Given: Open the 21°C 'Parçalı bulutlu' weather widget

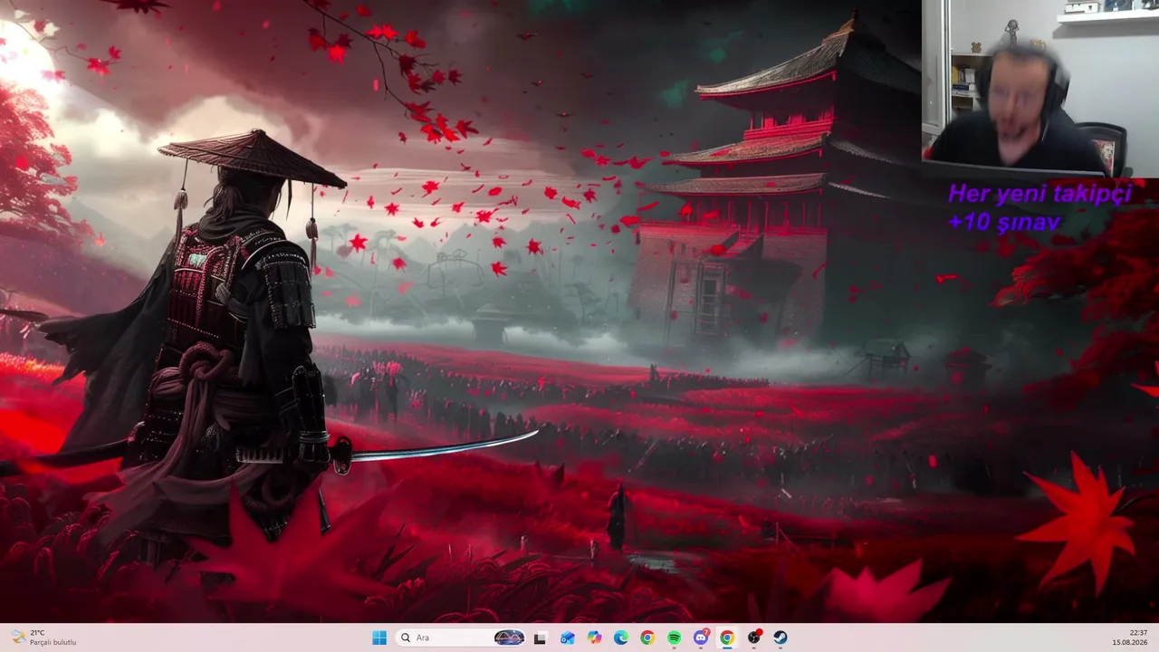Looking at the screenshot, I should pyautogui.click(x=43, y=638).
